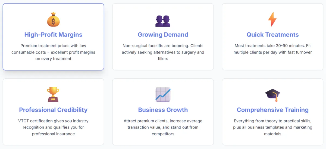This screenshot has width=326, height=149.
Task: Click the premium treatment prices description text
Action: [53, 52]
